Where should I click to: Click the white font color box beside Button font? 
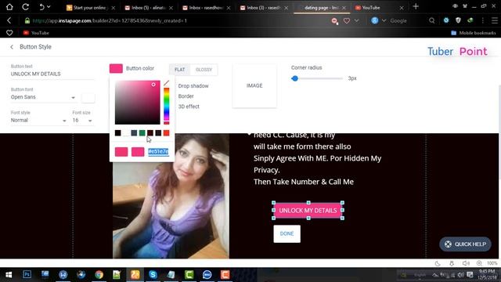point(88,97)
